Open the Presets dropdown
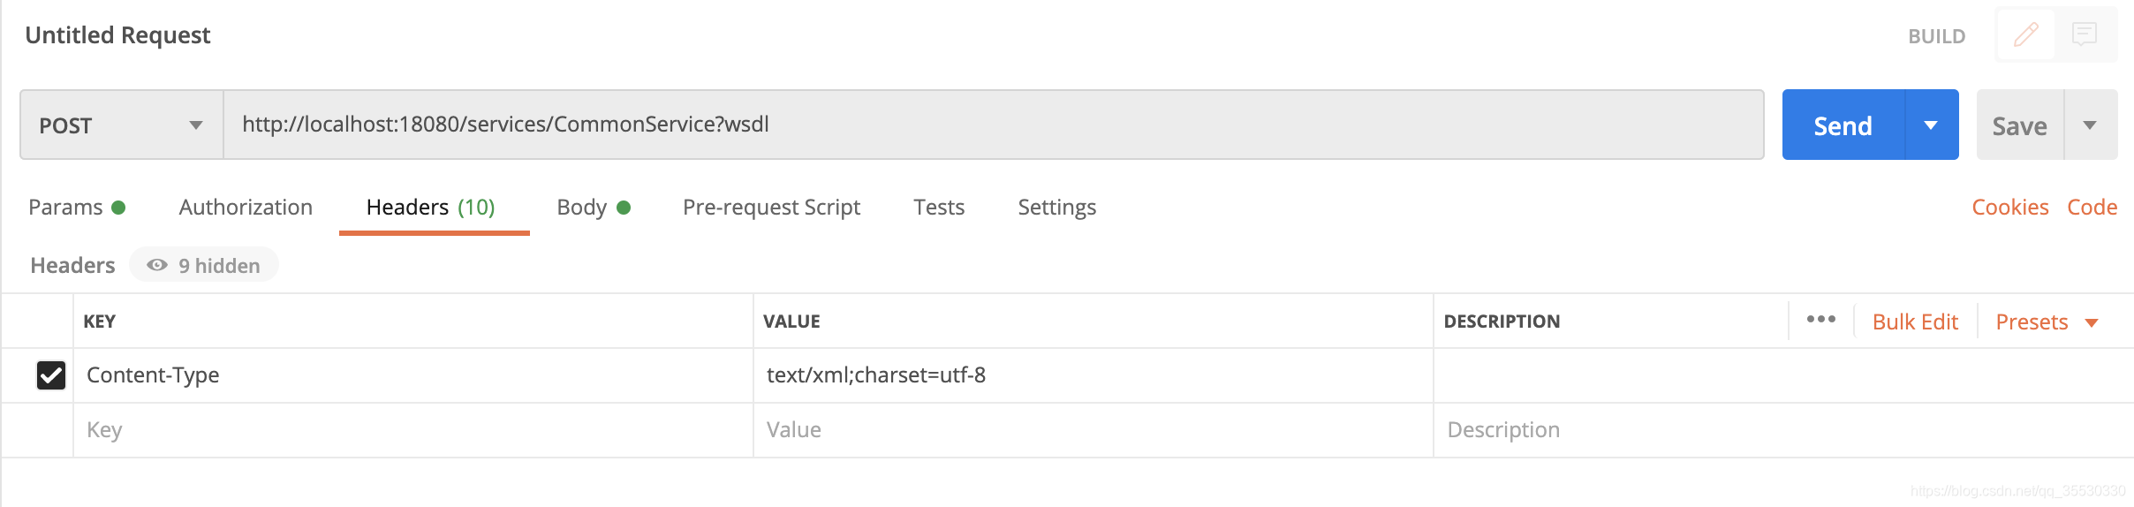The height and width of the screenshot is (507, 2134). 2046,322
